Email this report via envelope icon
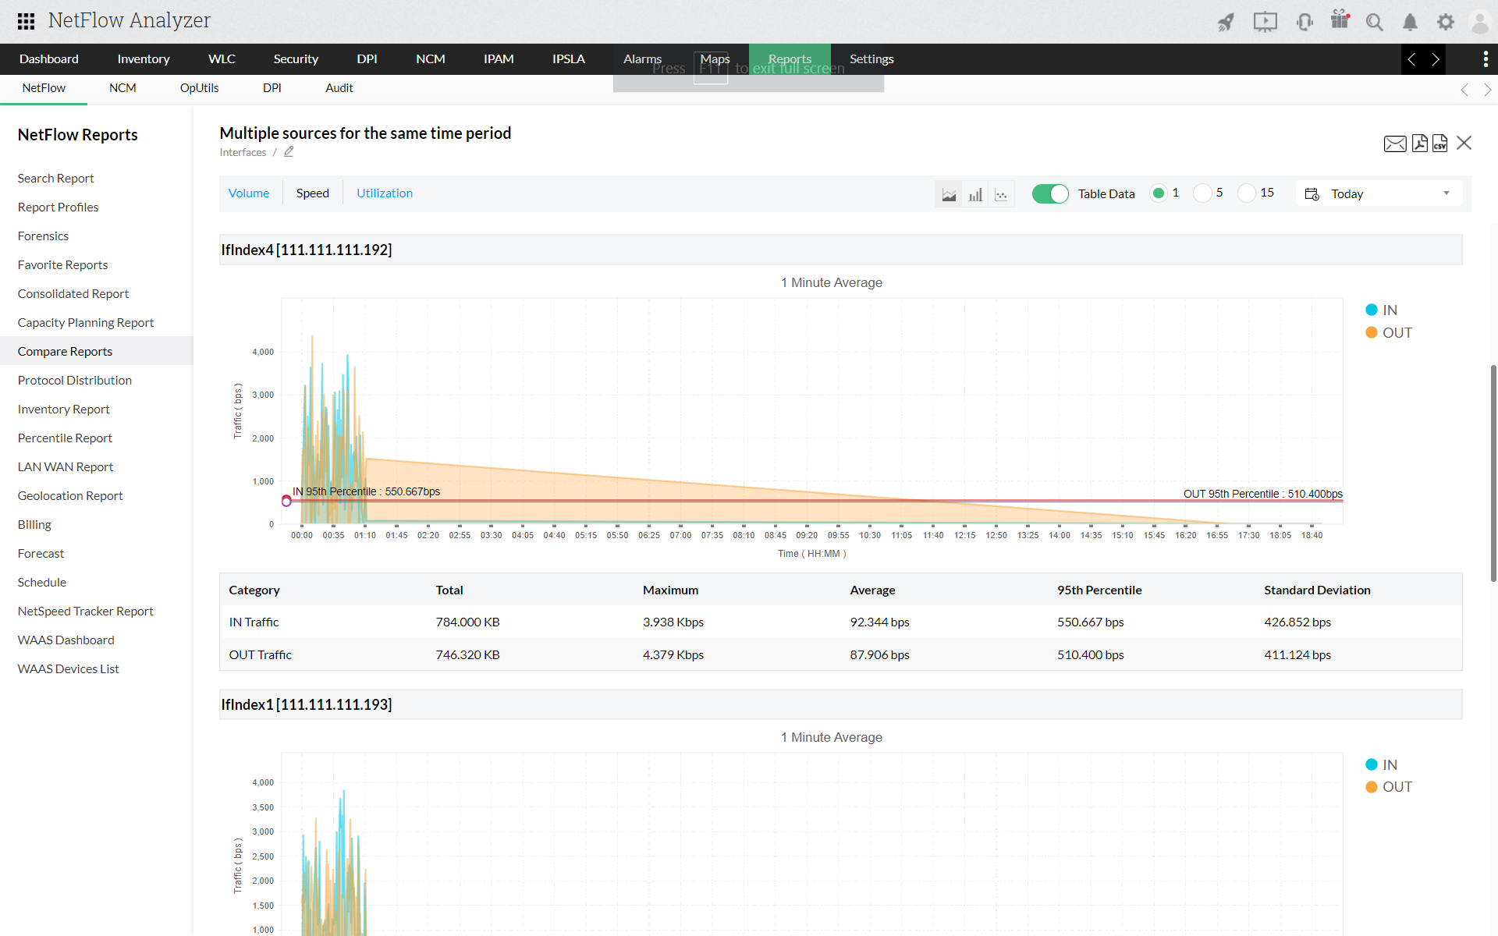This screenshot has height=936, width=1498. pyautogui.click(x=1394, y=144)
